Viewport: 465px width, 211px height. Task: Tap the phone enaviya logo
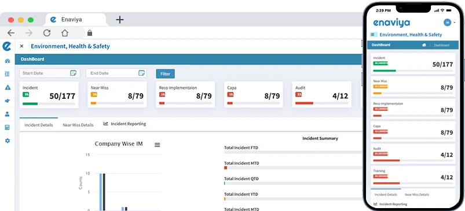(392, 23)
